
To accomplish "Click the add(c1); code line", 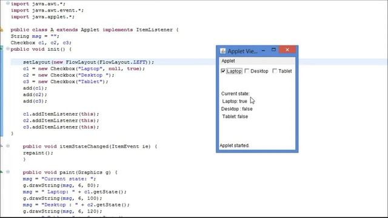I will pyautogui.click(x=35, y=88).
